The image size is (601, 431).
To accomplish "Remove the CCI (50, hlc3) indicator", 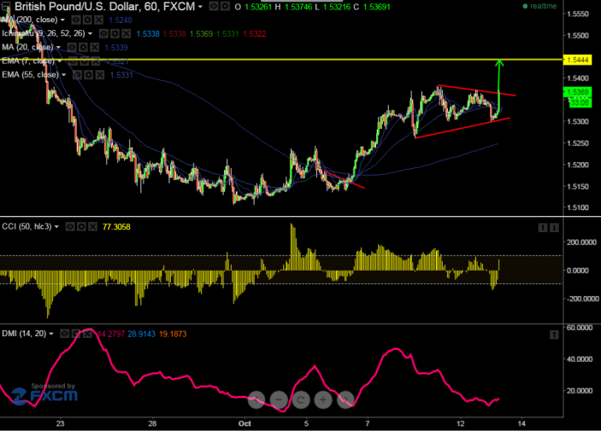I will click(x=92, y=227).
